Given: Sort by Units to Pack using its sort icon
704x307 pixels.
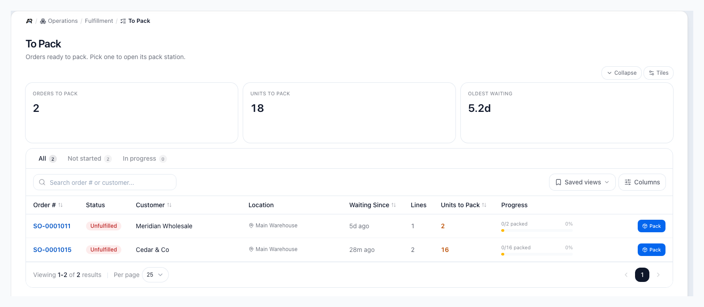Looking at the screenshot, I should point(484,205).
